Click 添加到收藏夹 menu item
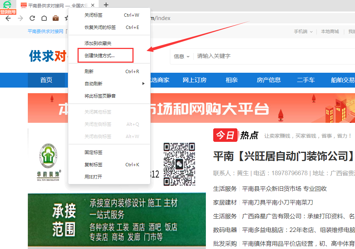 [98, 43]
